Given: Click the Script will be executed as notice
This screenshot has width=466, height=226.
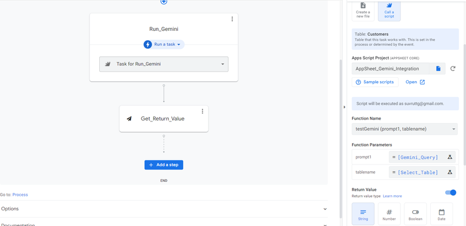Looking at the screenshot, I should [405, 104].
